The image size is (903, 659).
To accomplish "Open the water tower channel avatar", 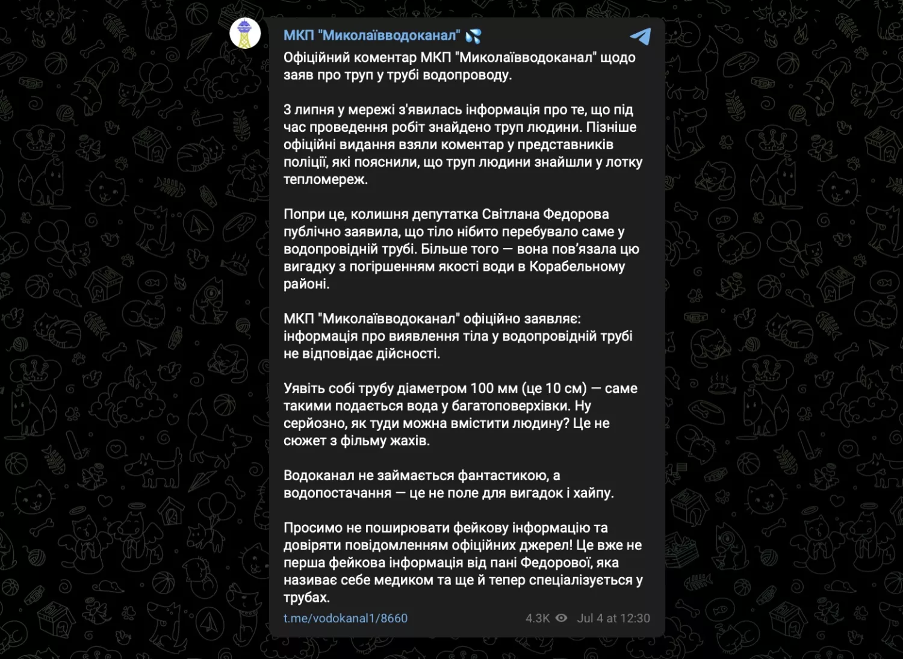I will (245, 34).
